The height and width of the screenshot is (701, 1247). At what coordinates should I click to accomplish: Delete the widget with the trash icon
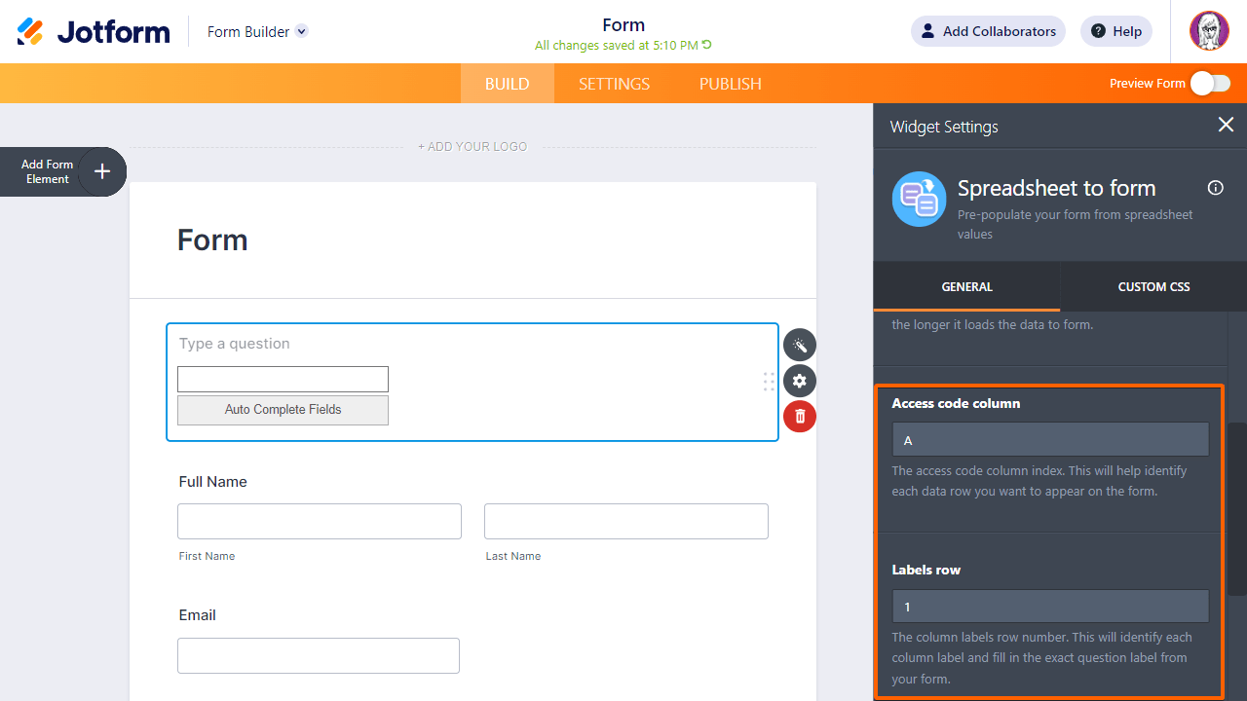pyautogui.click(x=800, y=417)
